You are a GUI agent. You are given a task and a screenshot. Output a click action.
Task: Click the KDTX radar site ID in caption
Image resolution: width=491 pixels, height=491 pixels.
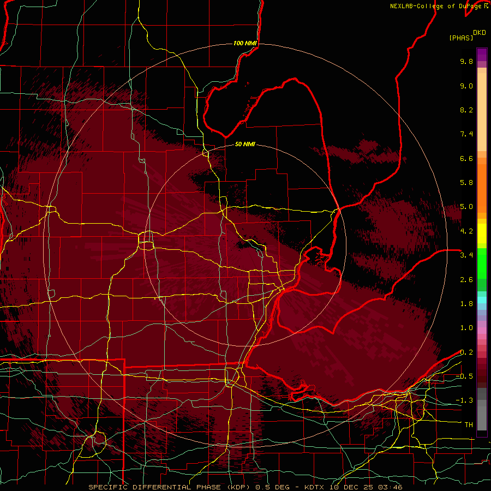pyautogui.click(x=315, y=487)
